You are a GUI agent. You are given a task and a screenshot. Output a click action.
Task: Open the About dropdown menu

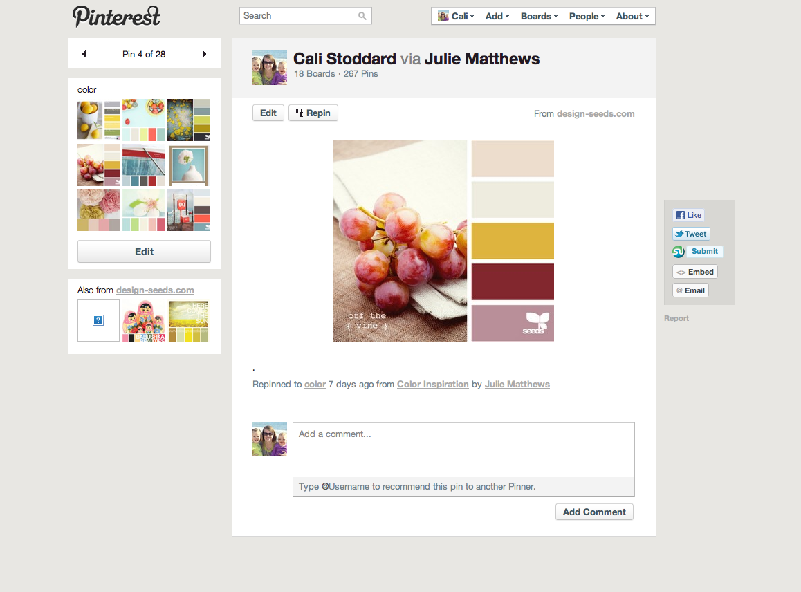[632, 17]
